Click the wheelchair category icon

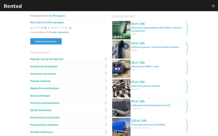click(62, 28)
